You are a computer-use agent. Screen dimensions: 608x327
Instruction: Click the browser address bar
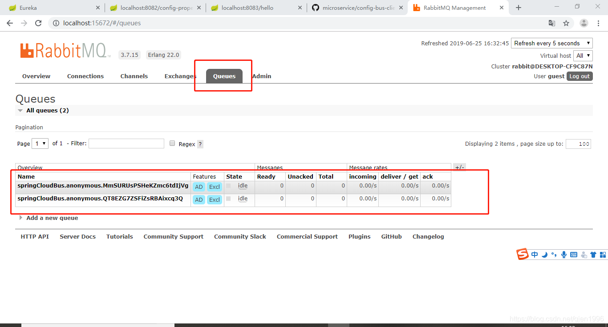click(x=298, y=23)
